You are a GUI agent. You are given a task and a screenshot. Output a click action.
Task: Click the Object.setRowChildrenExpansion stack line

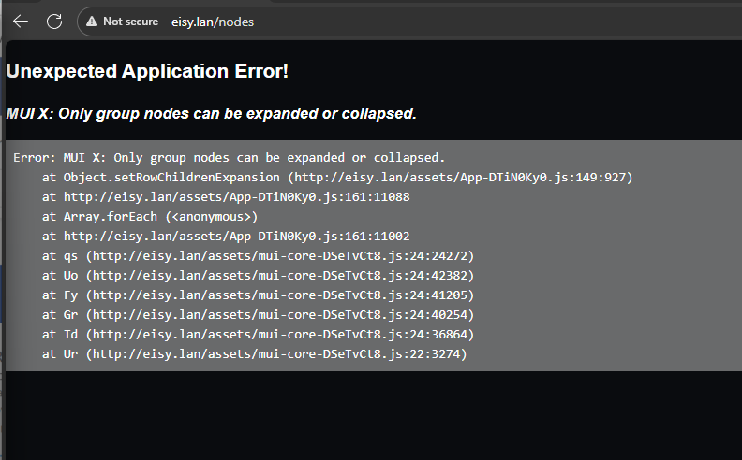[x=337, y=178]
